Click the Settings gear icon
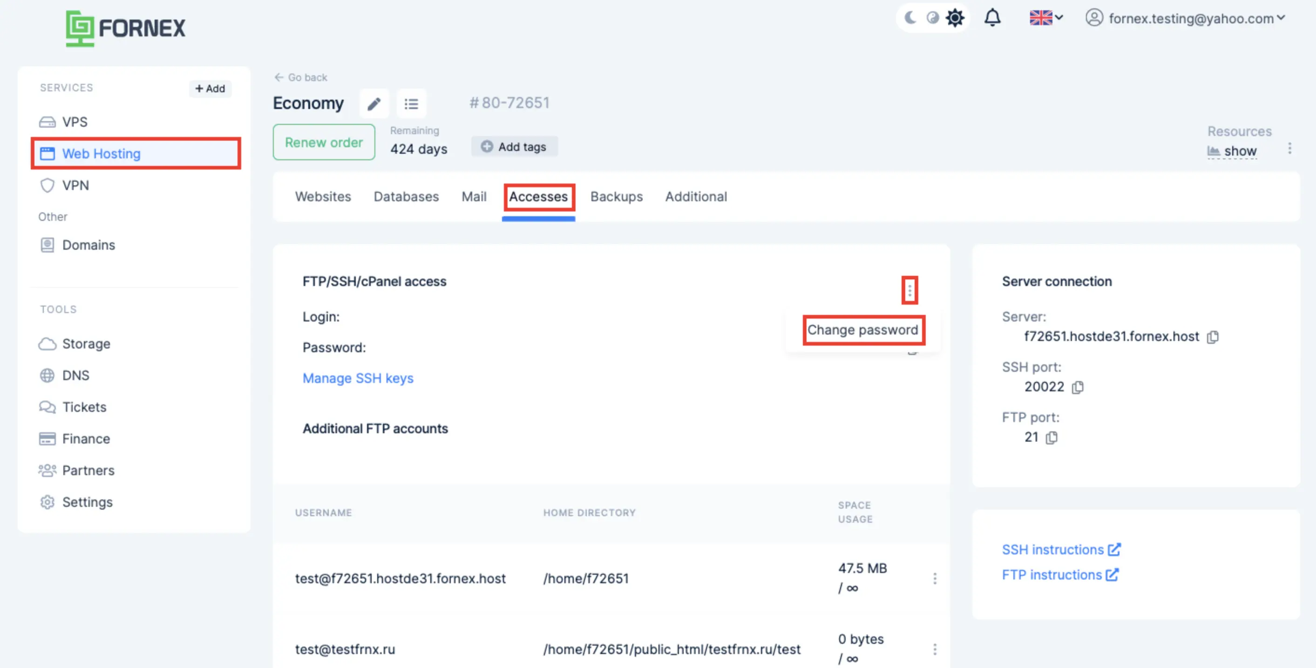Screen dimensions: 1316x668 click(47, 502)
